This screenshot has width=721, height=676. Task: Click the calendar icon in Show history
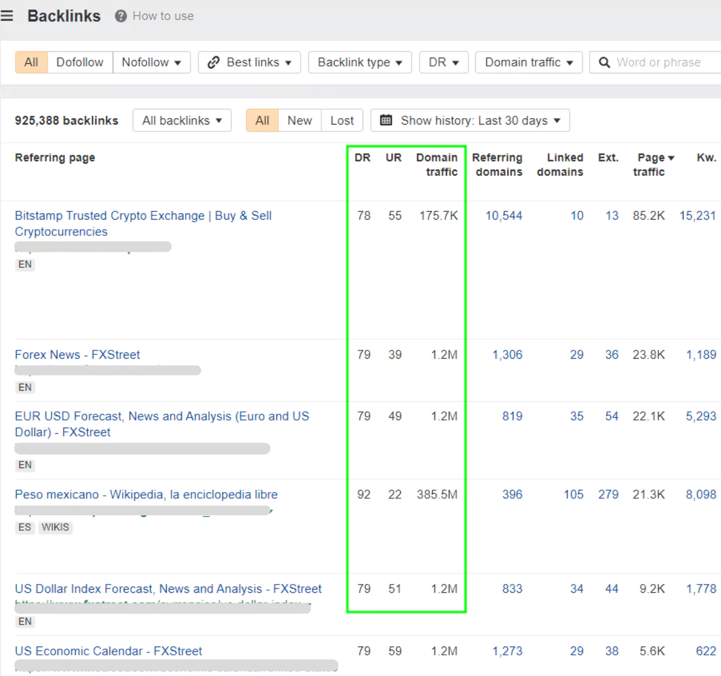[386, 120]
